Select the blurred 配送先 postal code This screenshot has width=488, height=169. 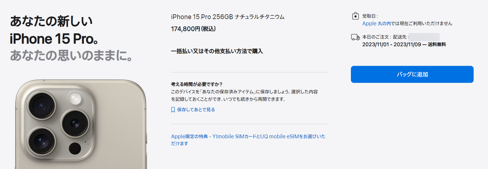pos(424,37)
